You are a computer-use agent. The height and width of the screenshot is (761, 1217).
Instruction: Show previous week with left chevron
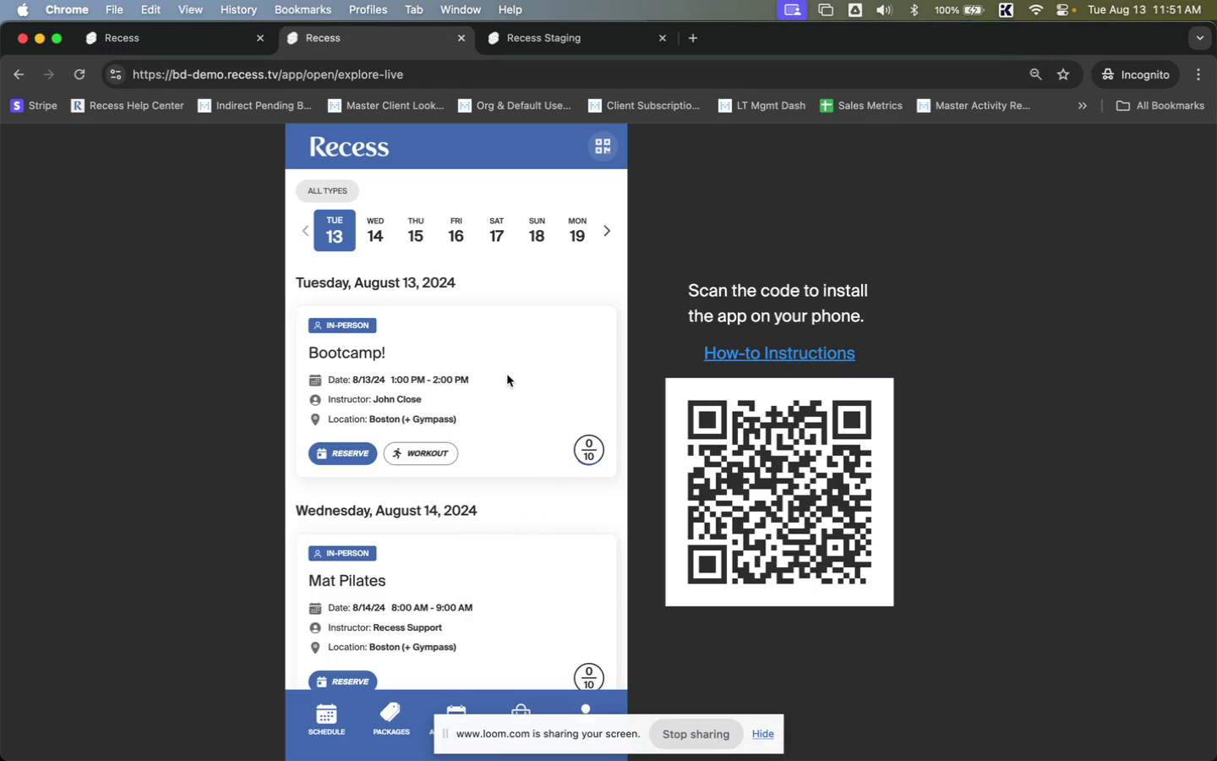coord(305,231)
